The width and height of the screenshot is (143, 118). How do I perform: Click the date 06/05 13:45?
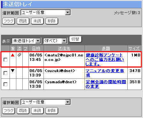[x=36, y=57]
